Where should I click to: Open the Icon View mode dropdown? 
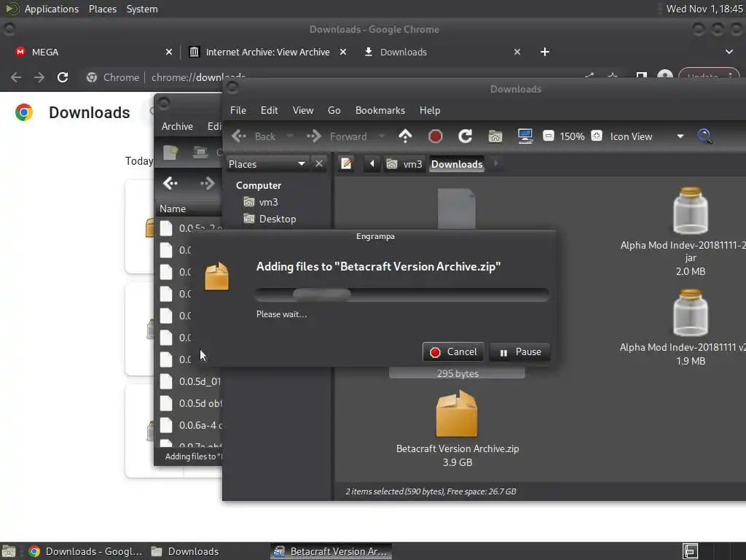pos(647,136)
